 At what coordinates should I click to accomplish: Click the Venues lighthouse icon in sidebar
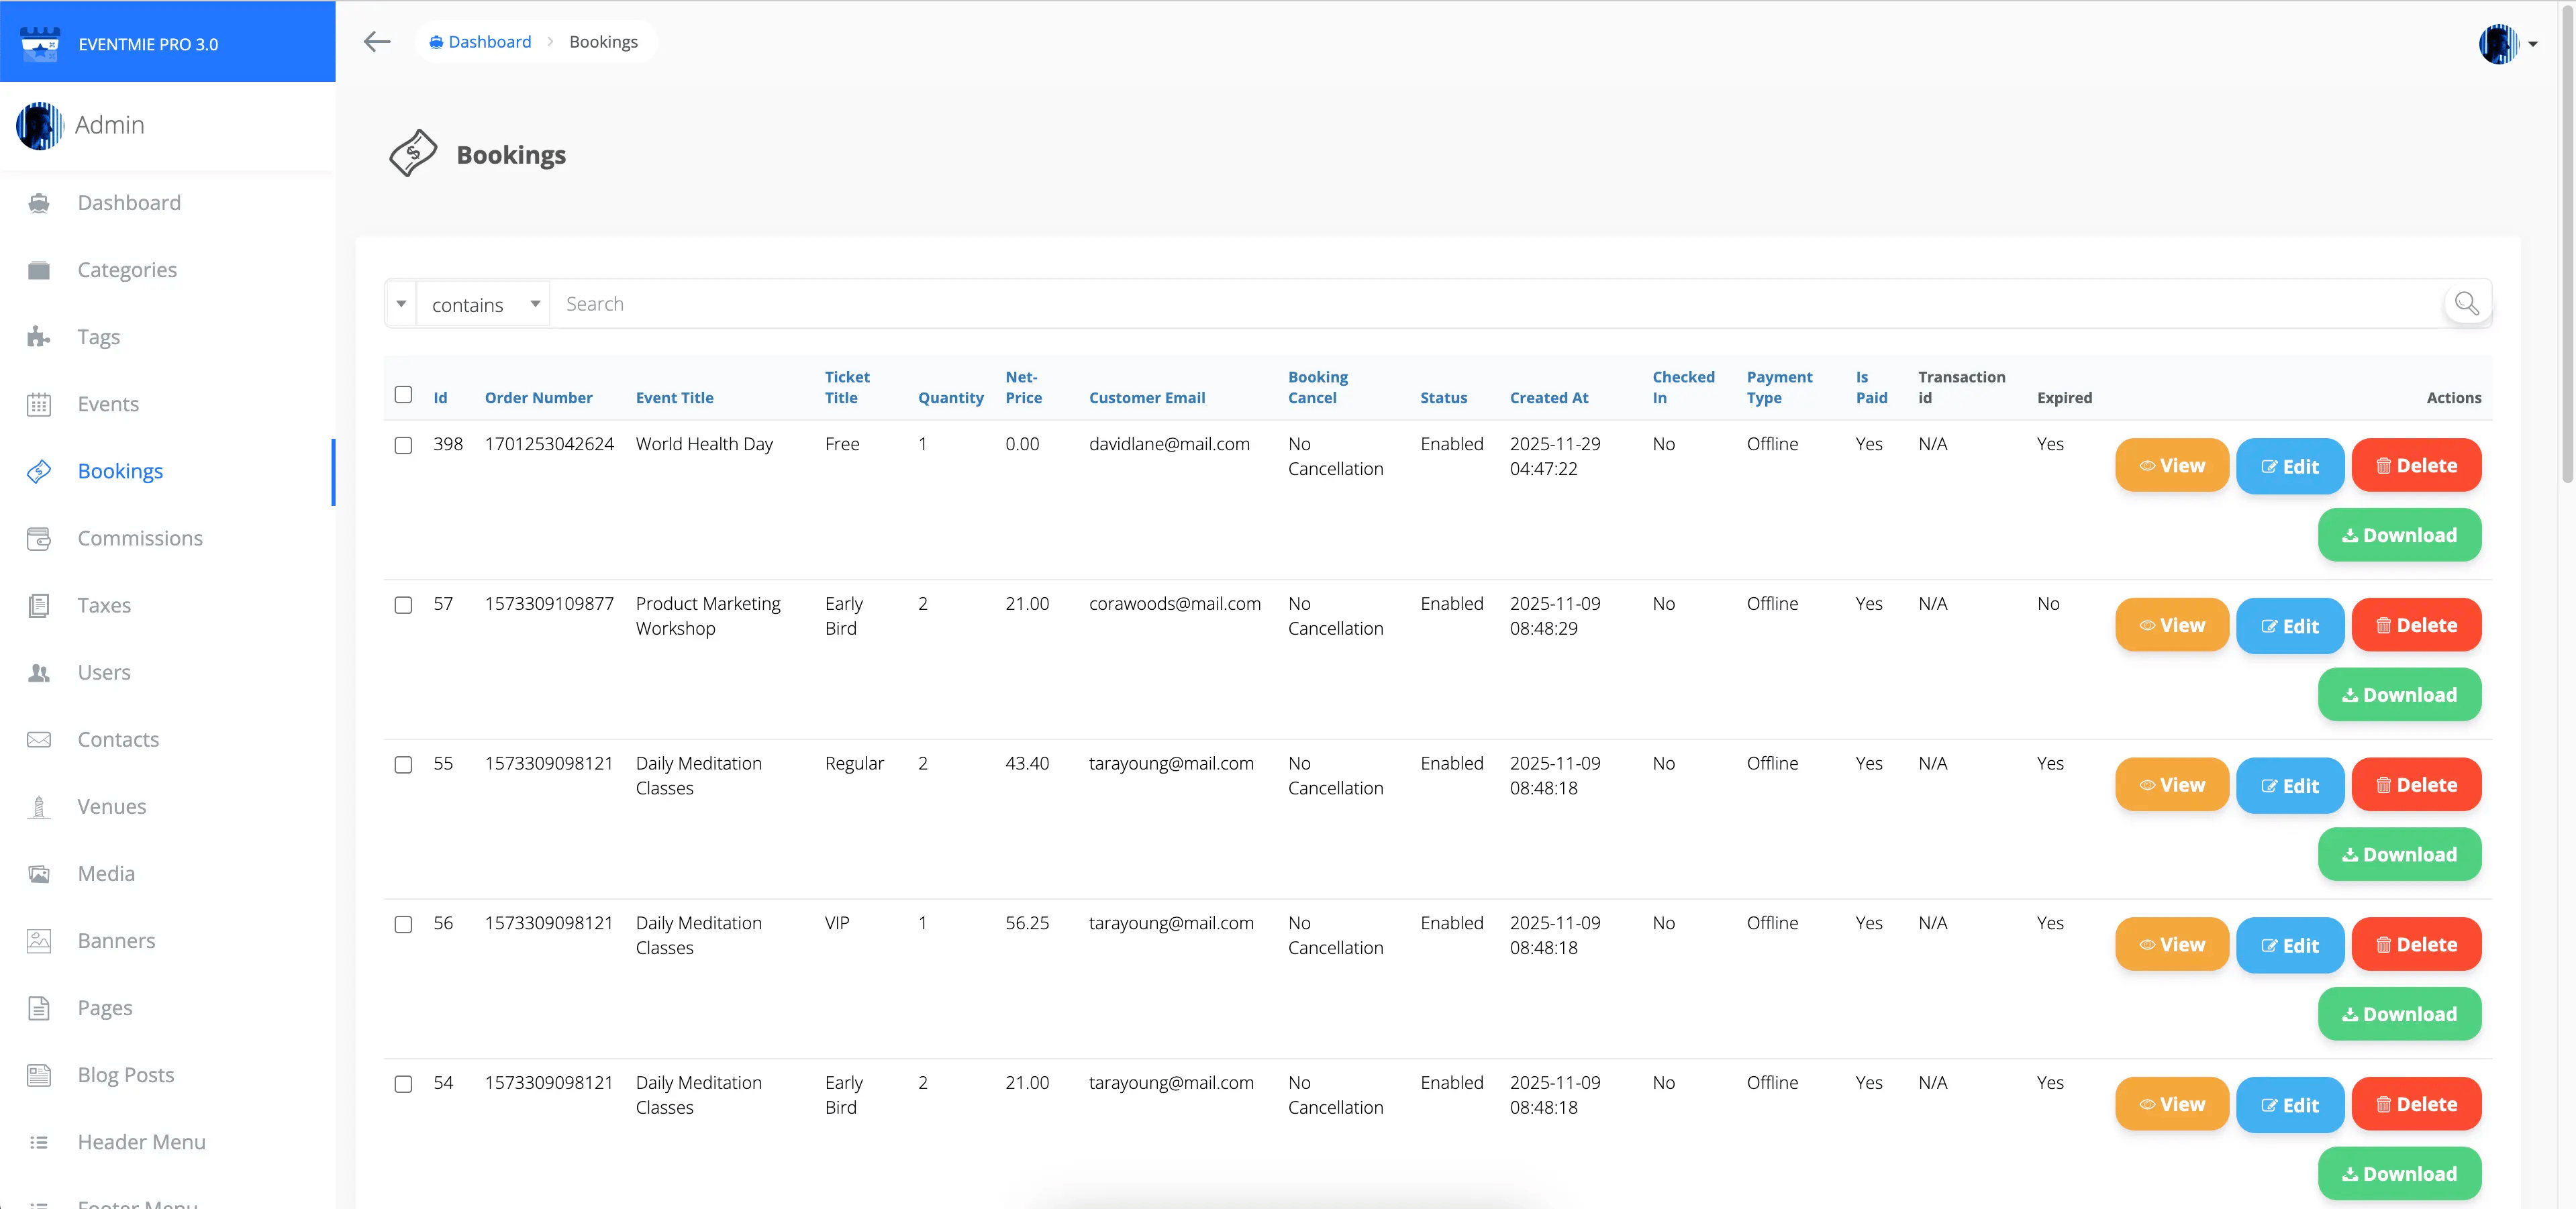[x=39, y=806]
